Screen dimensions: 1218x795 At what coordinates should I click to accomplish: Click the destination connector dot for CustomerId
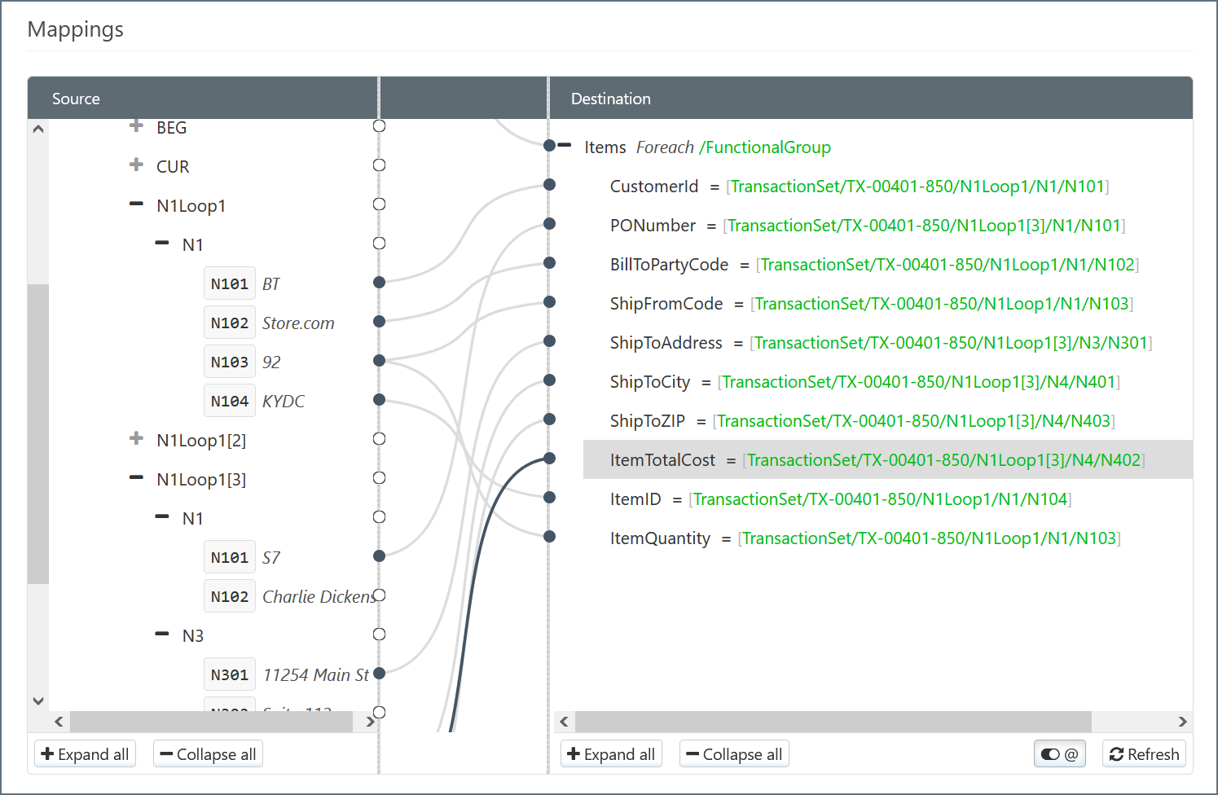click(550, 185)
